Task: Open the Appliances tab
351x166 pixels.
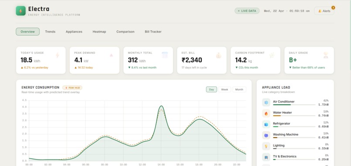Action: pos(74,31)
